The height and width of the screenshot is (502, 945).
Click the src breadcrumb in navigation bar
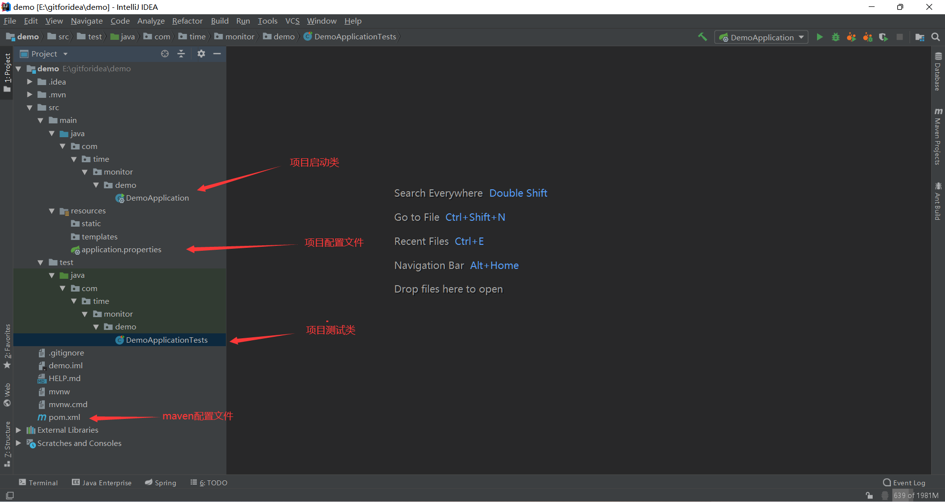click(x=58, y=37)
